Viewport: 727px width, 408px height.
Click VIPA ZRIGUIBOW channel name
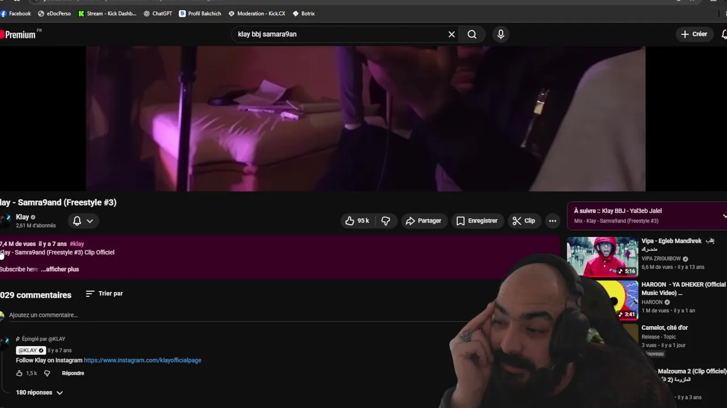[x=661, y=259]
